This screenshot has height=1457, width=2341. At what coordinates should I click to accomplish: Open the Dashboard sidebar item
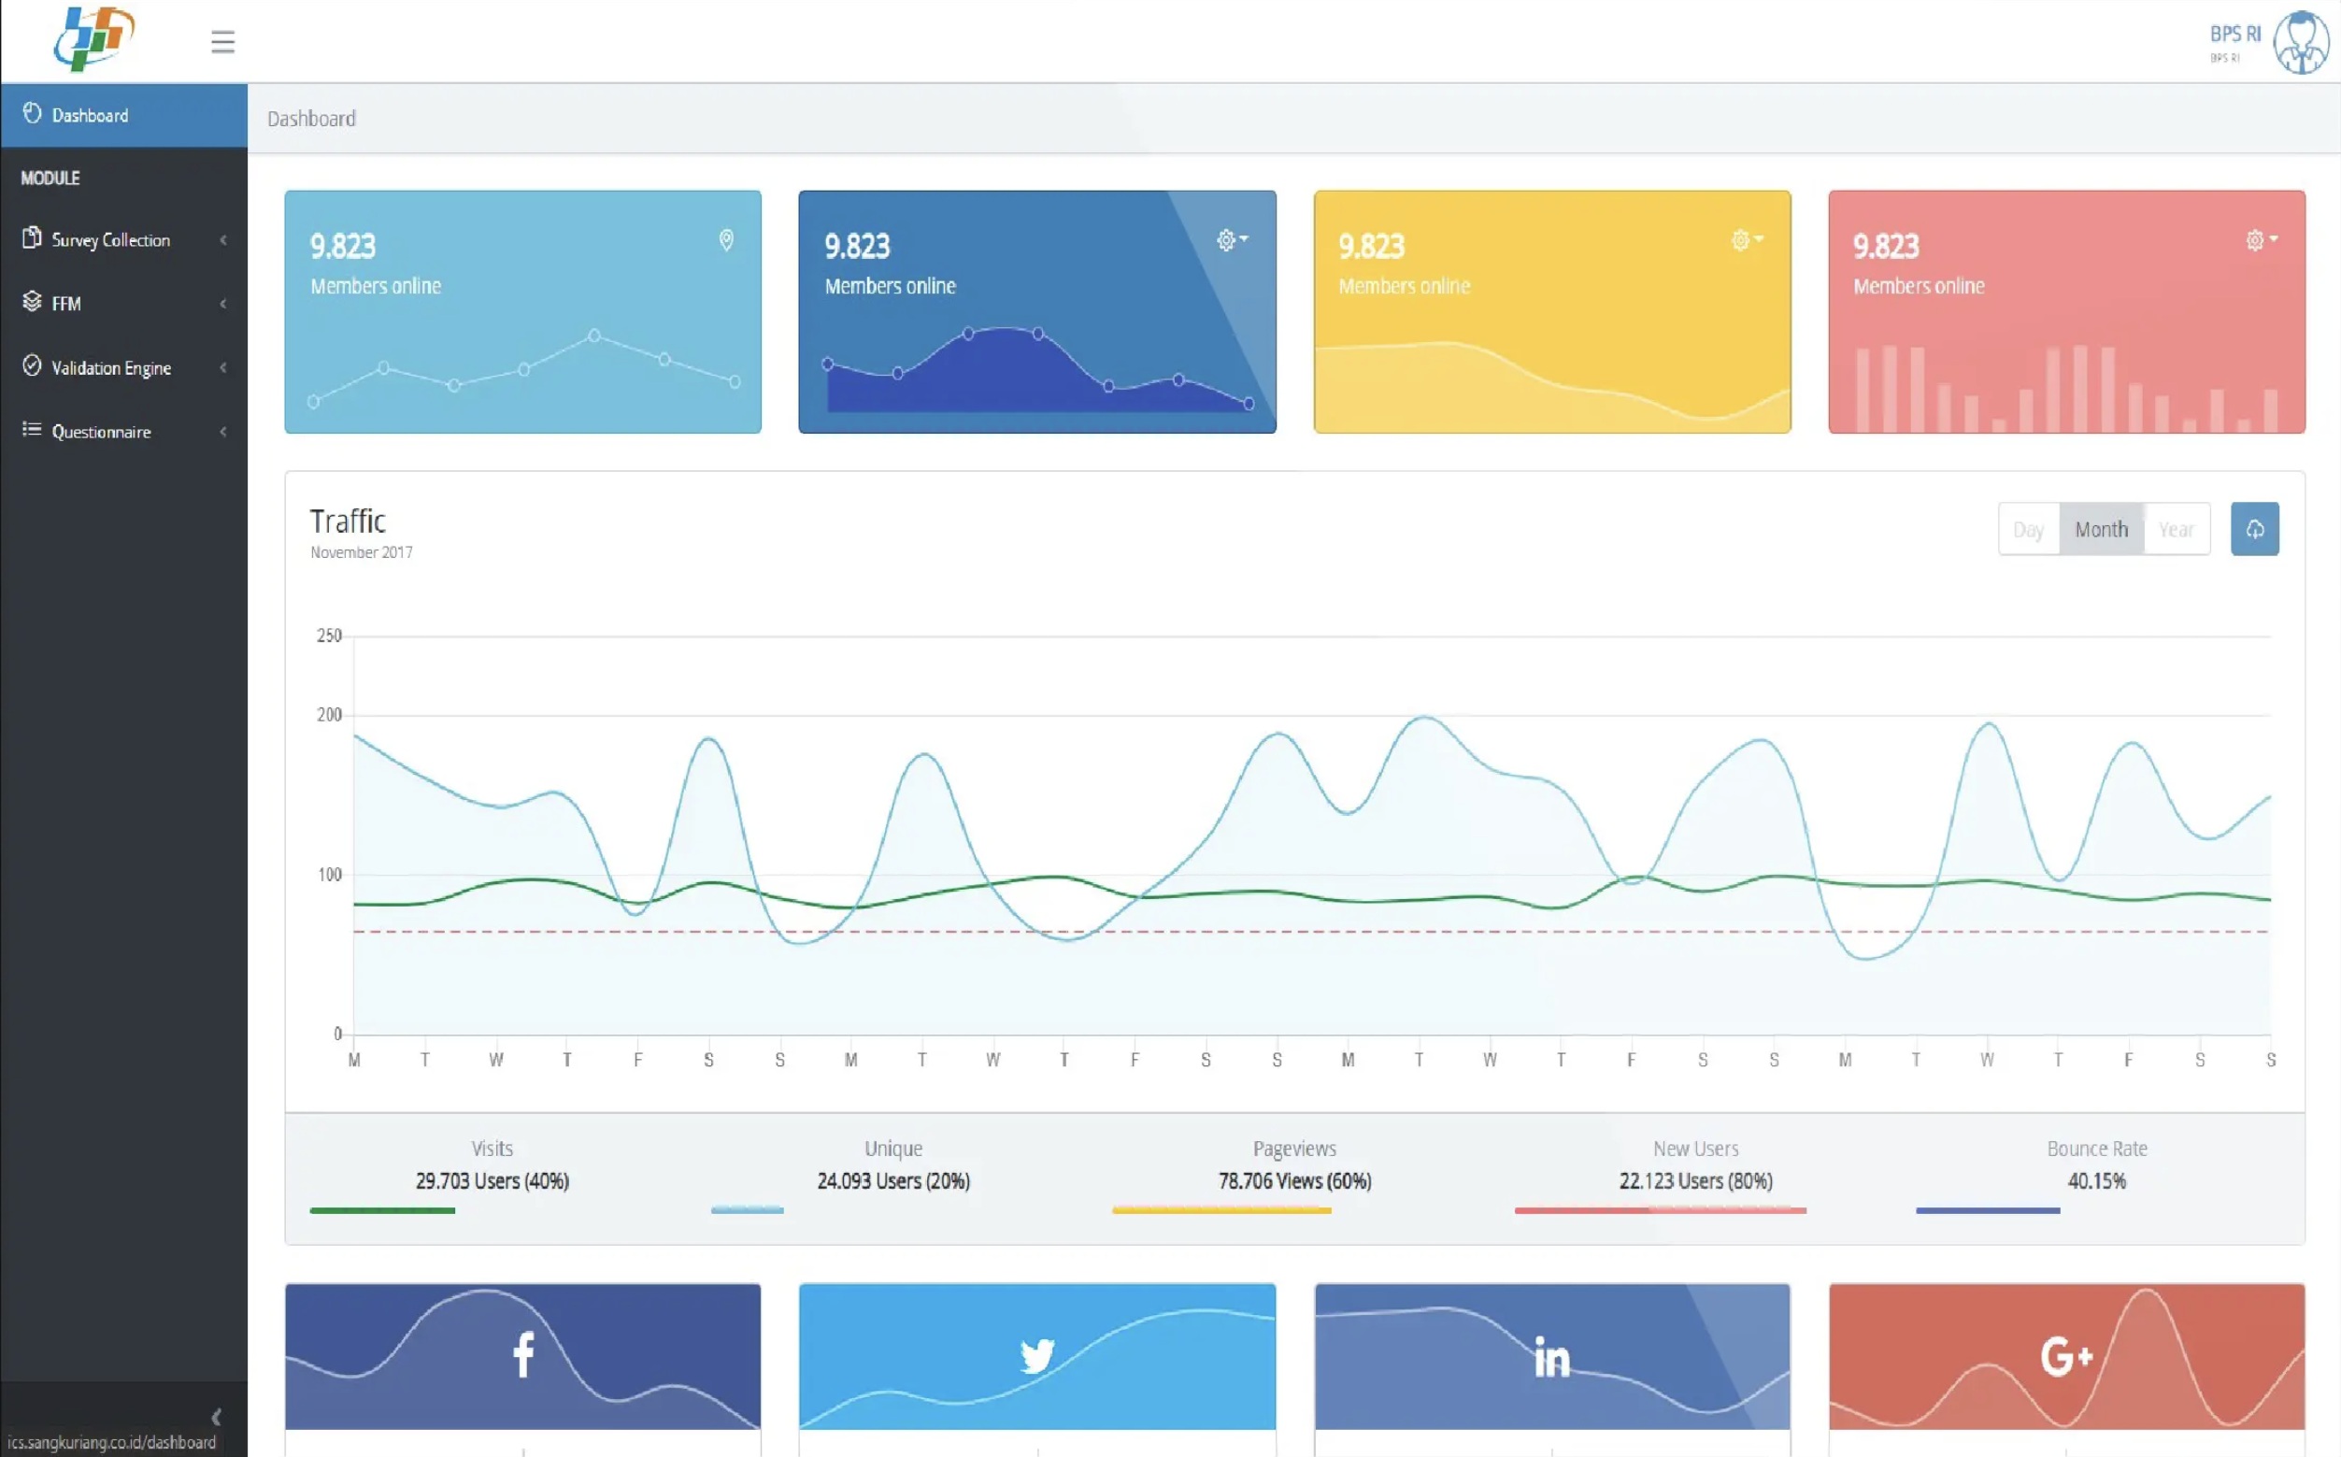pos(123,115)
